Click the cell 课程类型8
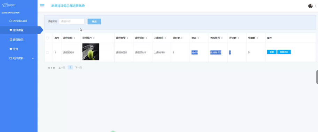318x132 pixels. (x=121, y=52)
